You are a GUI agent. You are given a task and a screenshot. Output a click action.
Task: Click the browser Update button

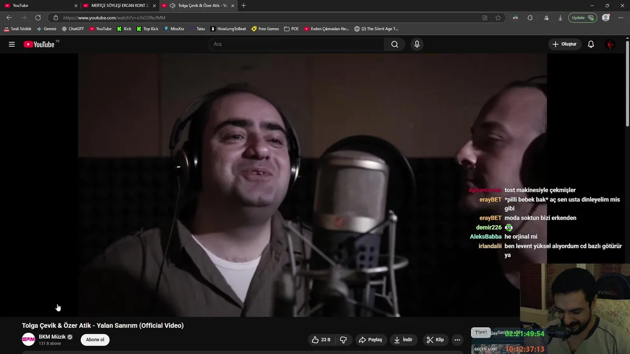point(582,18)
